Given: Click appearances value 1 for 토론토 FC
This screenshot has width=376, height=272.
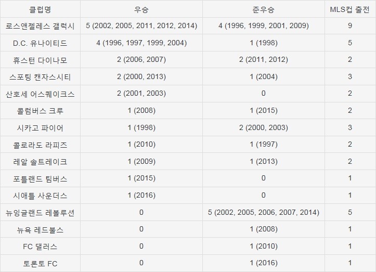Looking at the screenshot, I should coord(349,263).
